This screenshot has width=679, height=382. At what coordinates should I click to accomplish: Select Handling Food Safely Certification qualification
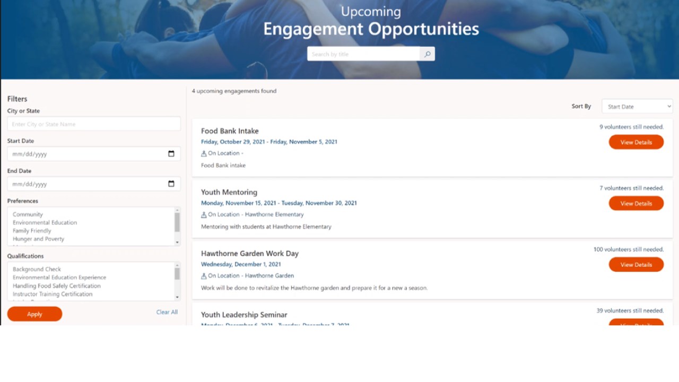click(x=57, y=285)
